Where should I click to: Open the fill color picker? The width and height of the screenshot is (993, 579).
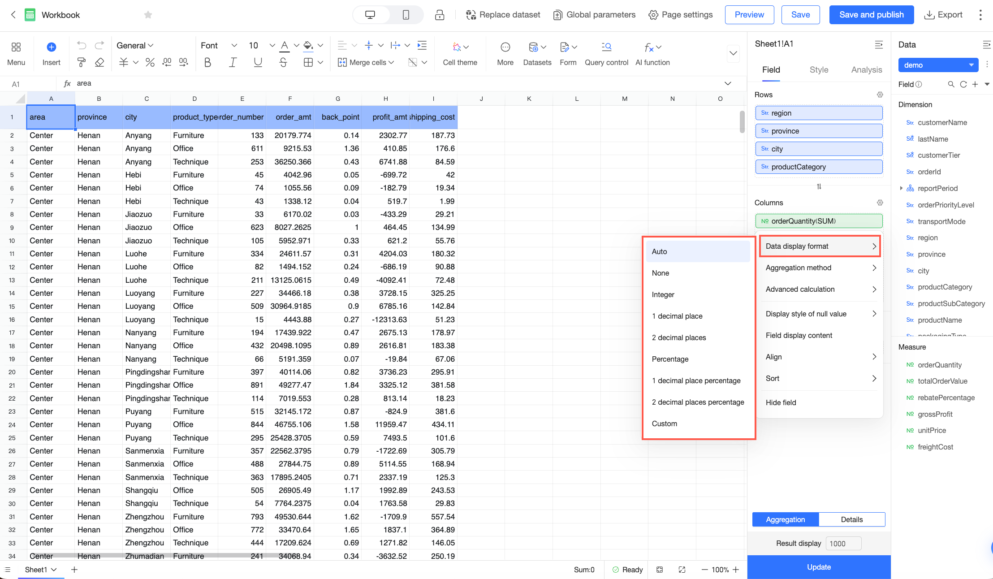click(x=308, y=45)
